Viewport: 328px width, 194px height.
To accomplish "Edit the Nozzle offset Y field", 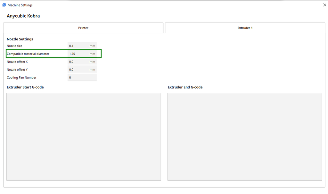I will point(82,70).
